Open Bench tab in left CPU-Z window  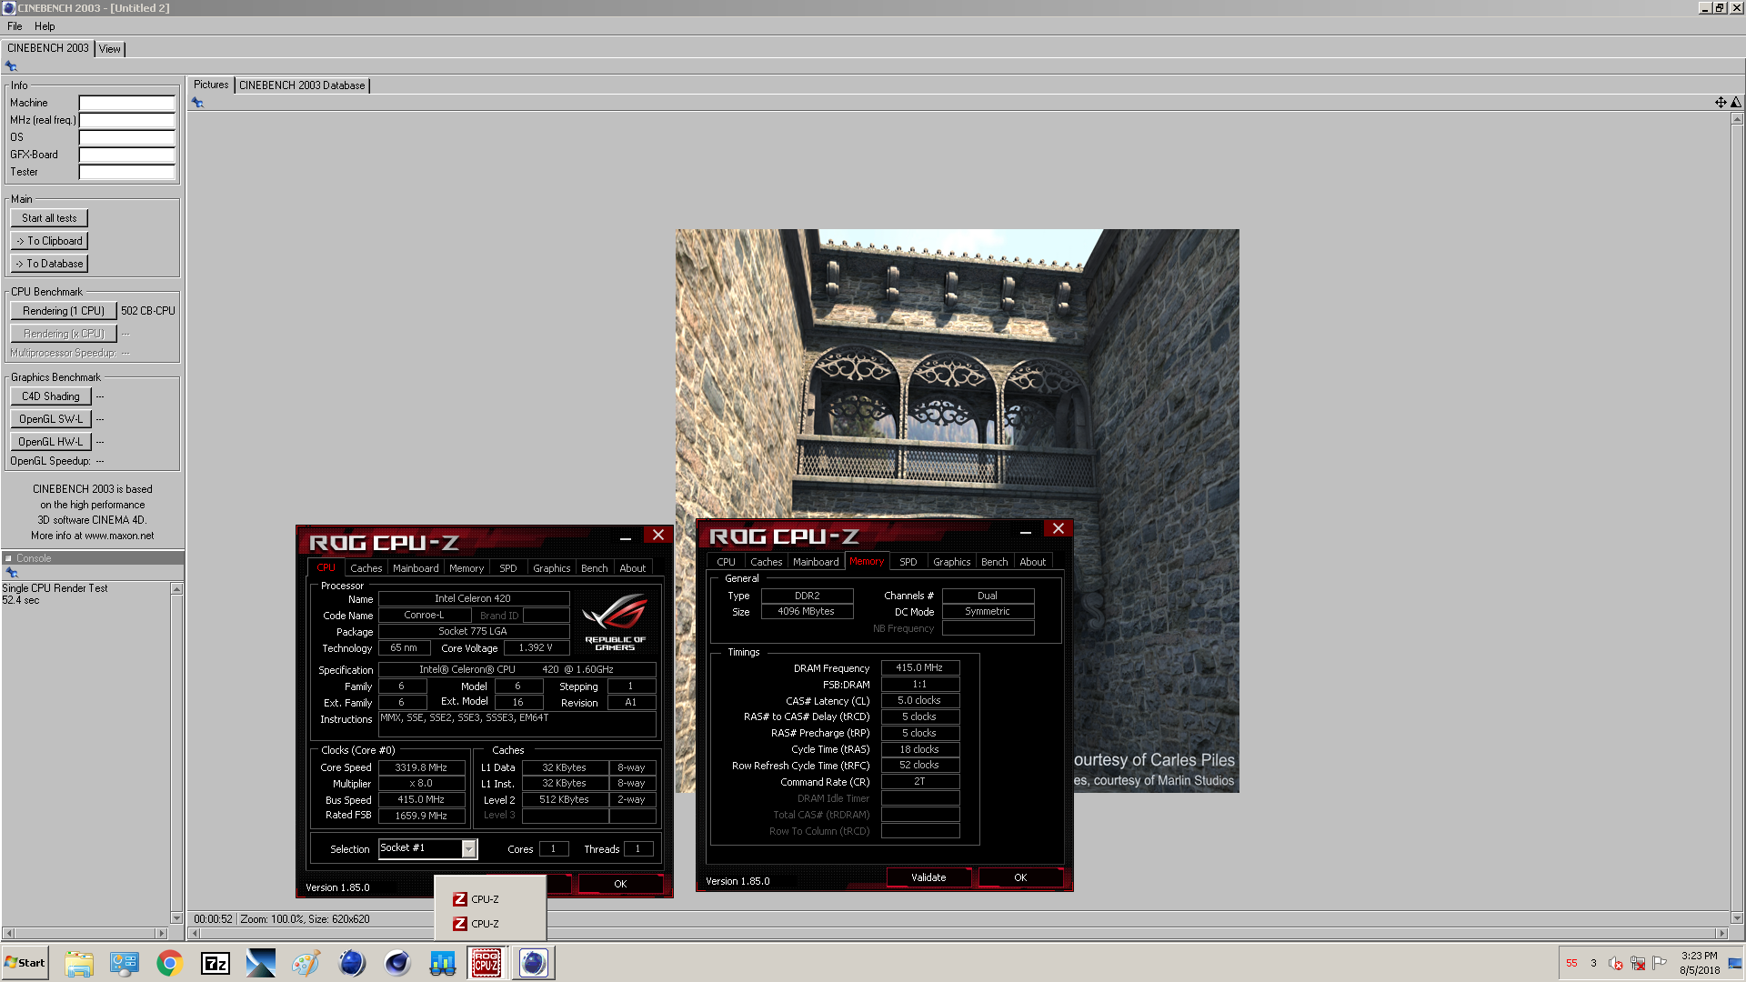594,568
